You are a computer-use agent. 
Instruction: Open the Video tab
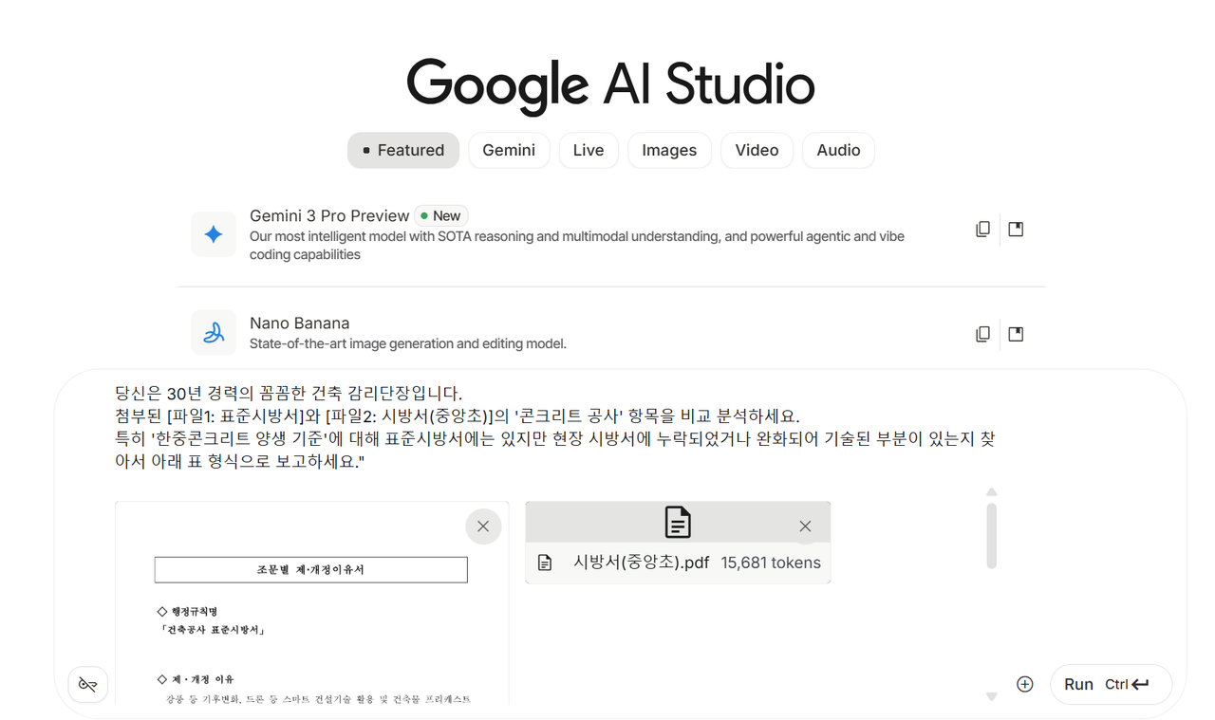(757, 150)
